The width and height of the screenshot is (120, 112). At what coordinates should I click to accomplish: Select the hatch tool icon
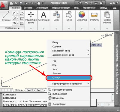22,23
